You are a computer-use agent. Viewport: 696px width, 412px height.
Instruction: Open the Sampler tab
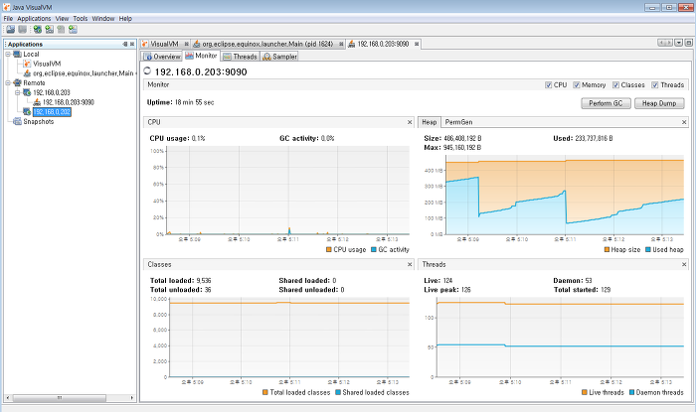tap(279, 57)
